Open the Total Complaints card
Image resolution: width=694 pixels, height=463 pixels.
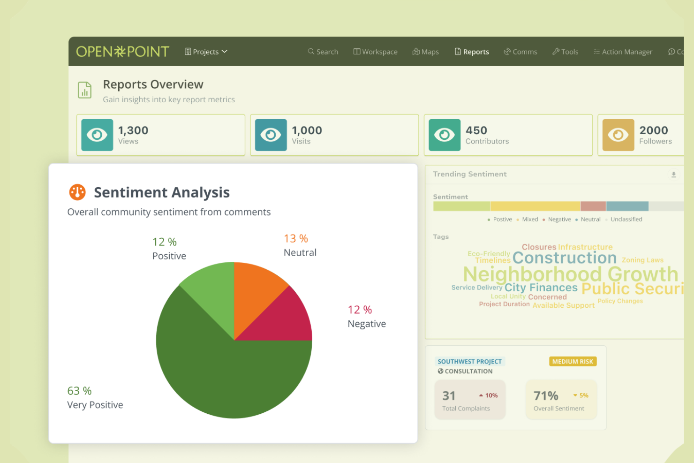470,400
